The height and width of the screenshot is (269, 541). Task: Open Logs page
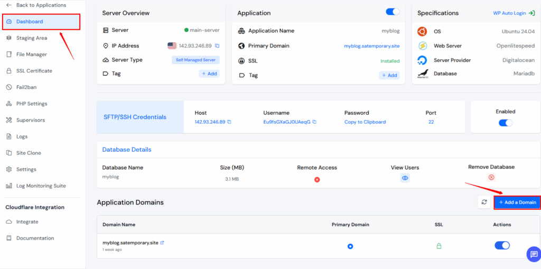(x=22, y=136)
